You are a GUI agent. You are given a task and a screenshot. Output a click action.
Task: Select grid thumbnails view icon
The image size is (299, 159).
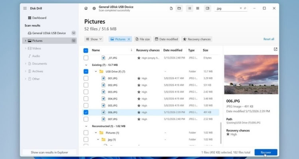point(198,8)
